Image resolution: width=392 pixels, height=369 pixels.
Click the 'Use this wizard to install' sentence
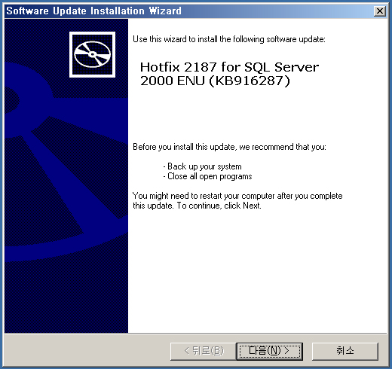(229, 39)
